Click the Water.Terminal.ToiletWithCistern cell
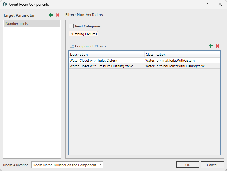This screenshot has width=227, height=171. (182, 61)
